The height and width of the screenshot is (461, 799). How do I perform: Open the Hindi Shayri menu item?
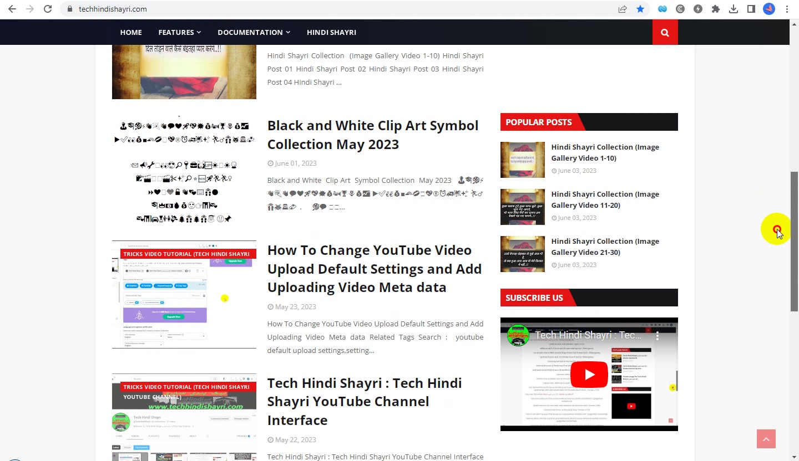point(331,32)
